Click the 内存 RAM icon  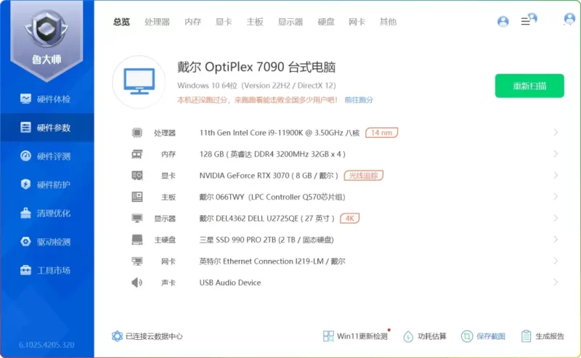click(x=137, y=154)
